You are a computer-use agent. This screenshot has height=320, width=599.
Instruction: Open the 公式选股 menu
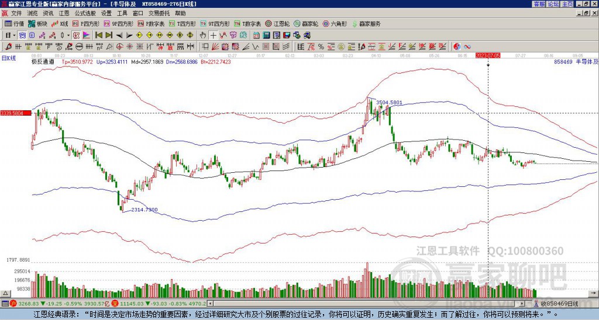85,13
